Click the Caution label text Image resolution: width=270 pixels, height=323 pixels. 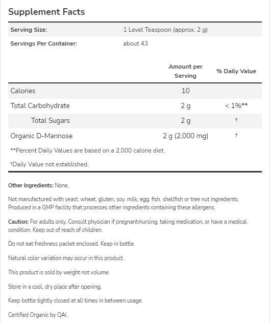click(x=18, y=222)
